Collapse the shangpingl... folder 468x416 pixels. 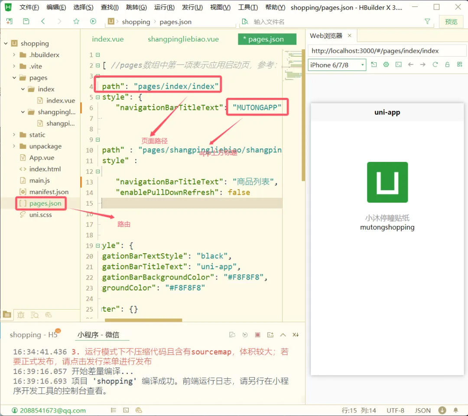pyautogui.click(x=23, y=112)
